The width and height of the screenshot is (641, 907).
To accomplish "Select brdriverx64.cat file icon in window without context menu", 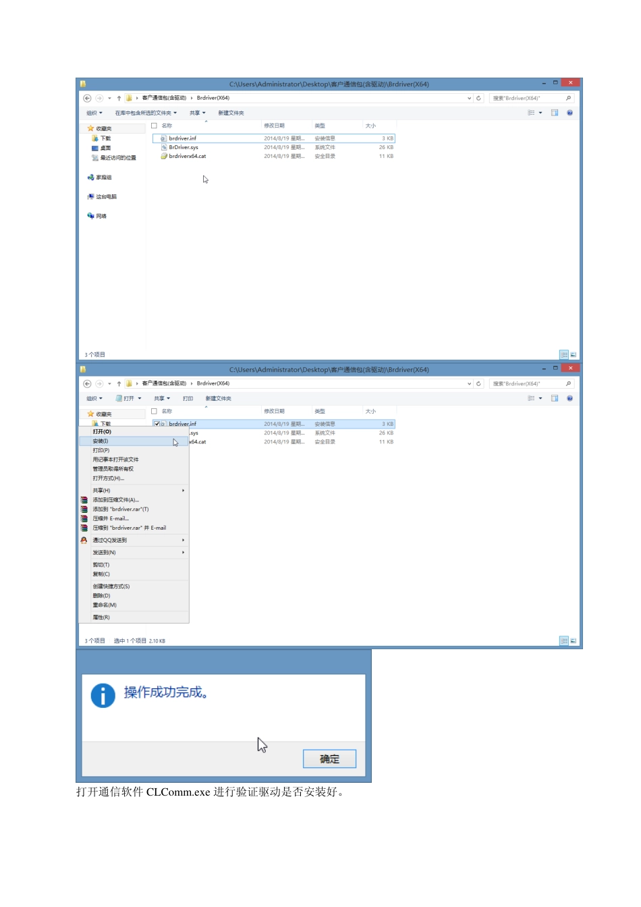I will pos(163,156).
